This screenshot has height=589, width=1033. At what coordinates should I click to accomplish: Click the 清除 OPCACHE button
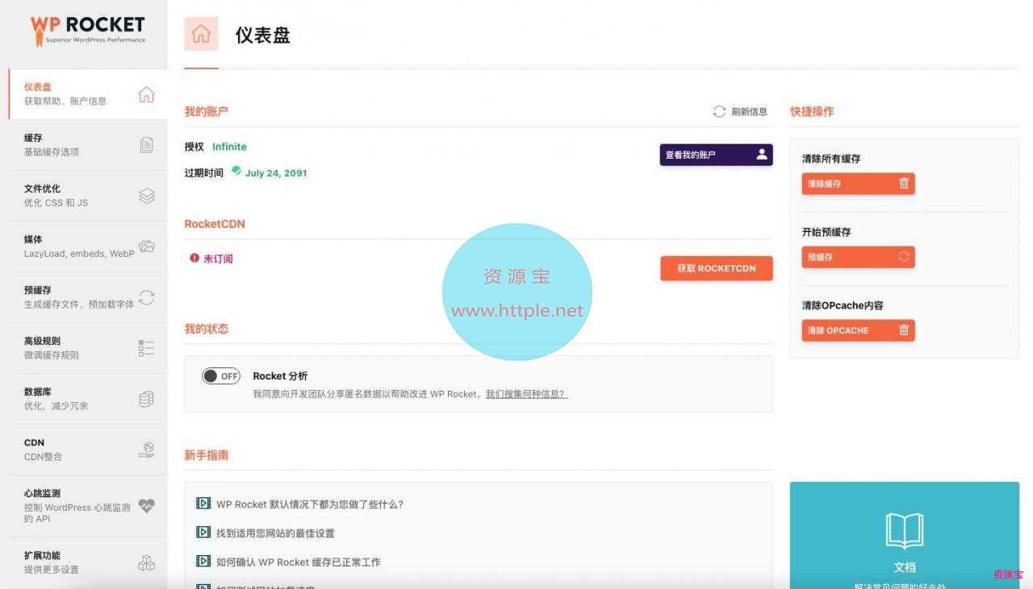pos(858,330)
